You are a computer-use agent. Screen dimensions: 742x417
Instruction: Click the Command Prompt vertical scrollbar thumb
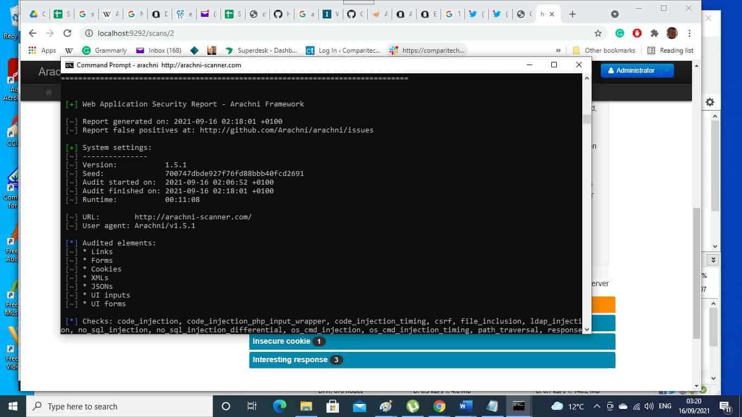click(x=587, y=119)
